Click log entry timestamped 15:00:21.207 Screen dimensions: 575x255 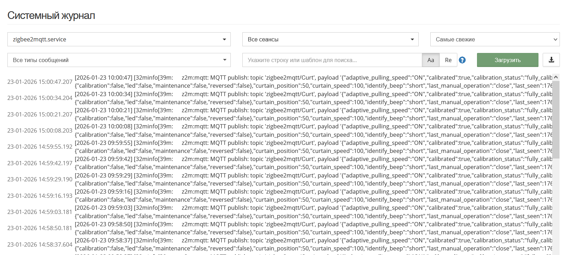coord(40,114)
